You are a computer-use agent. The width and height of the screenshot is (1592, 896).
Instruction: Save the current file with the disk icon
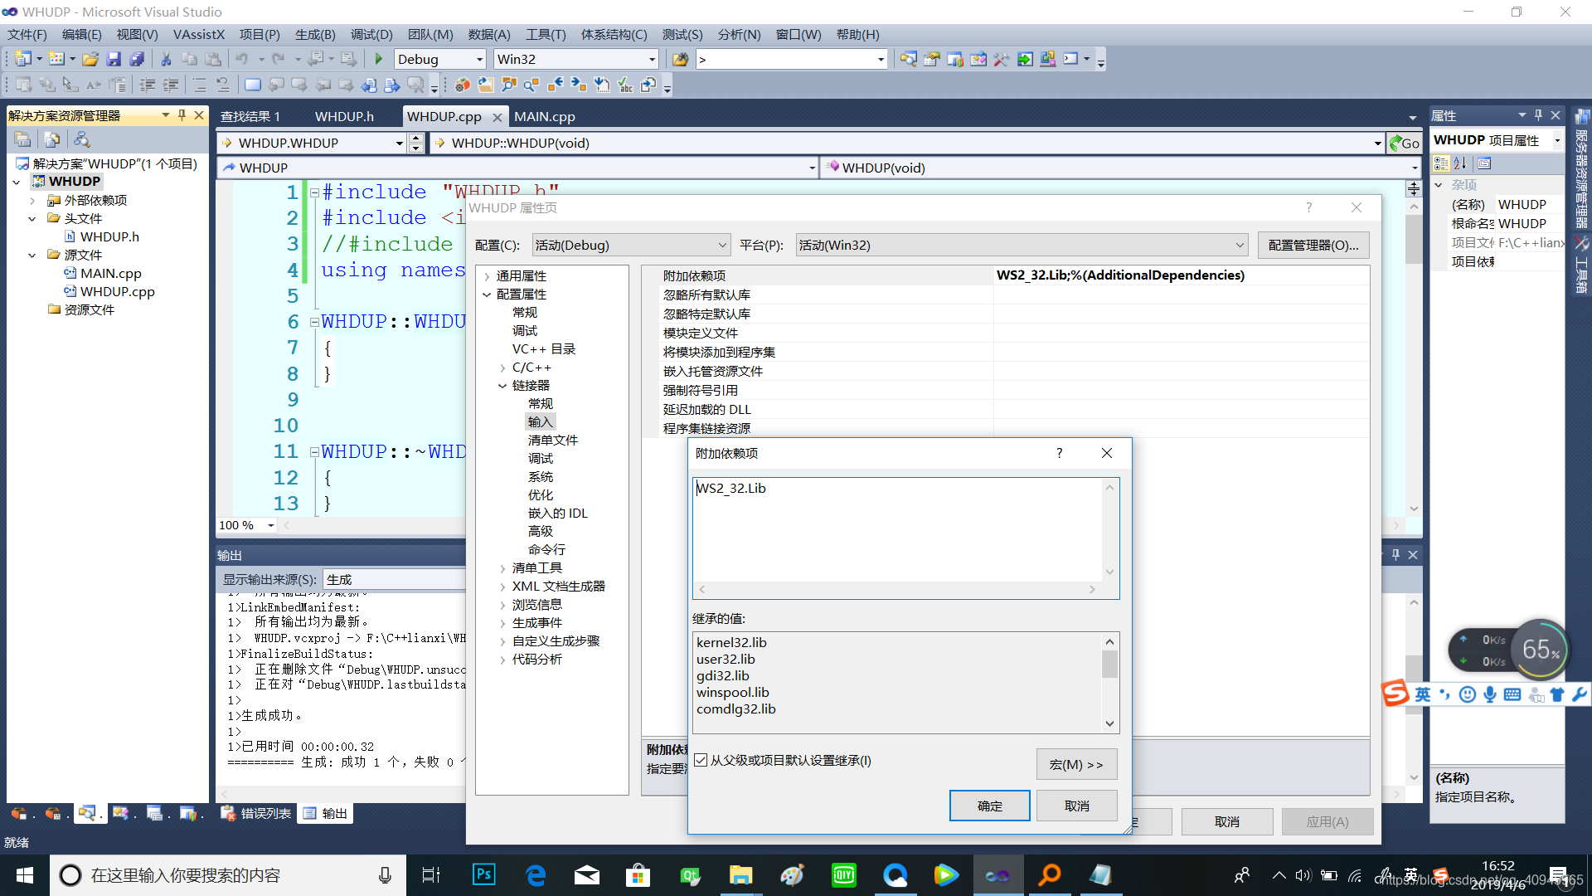(x=114, y=59)
